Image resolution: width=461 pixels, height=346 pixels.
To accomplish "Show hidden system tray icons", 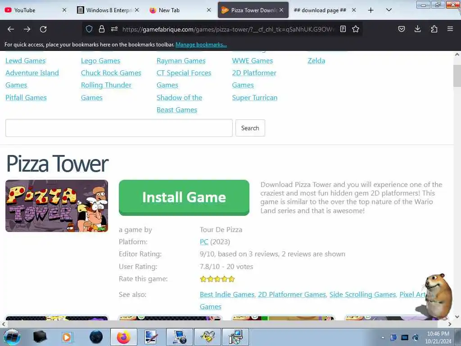I will click(383, 337).
